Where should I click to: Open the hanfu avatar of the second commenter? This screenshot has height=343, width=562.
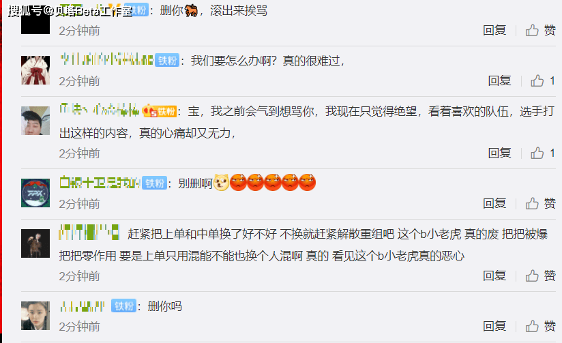pyautogui.click(x=35, y=70)
